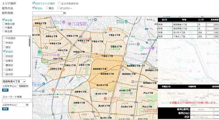Image resolution: width=219 pixels, height=120 pixels.
Task: Click the トキワ荘マンガミュージアム purple museum pin
Action: [x=64, y=22]
